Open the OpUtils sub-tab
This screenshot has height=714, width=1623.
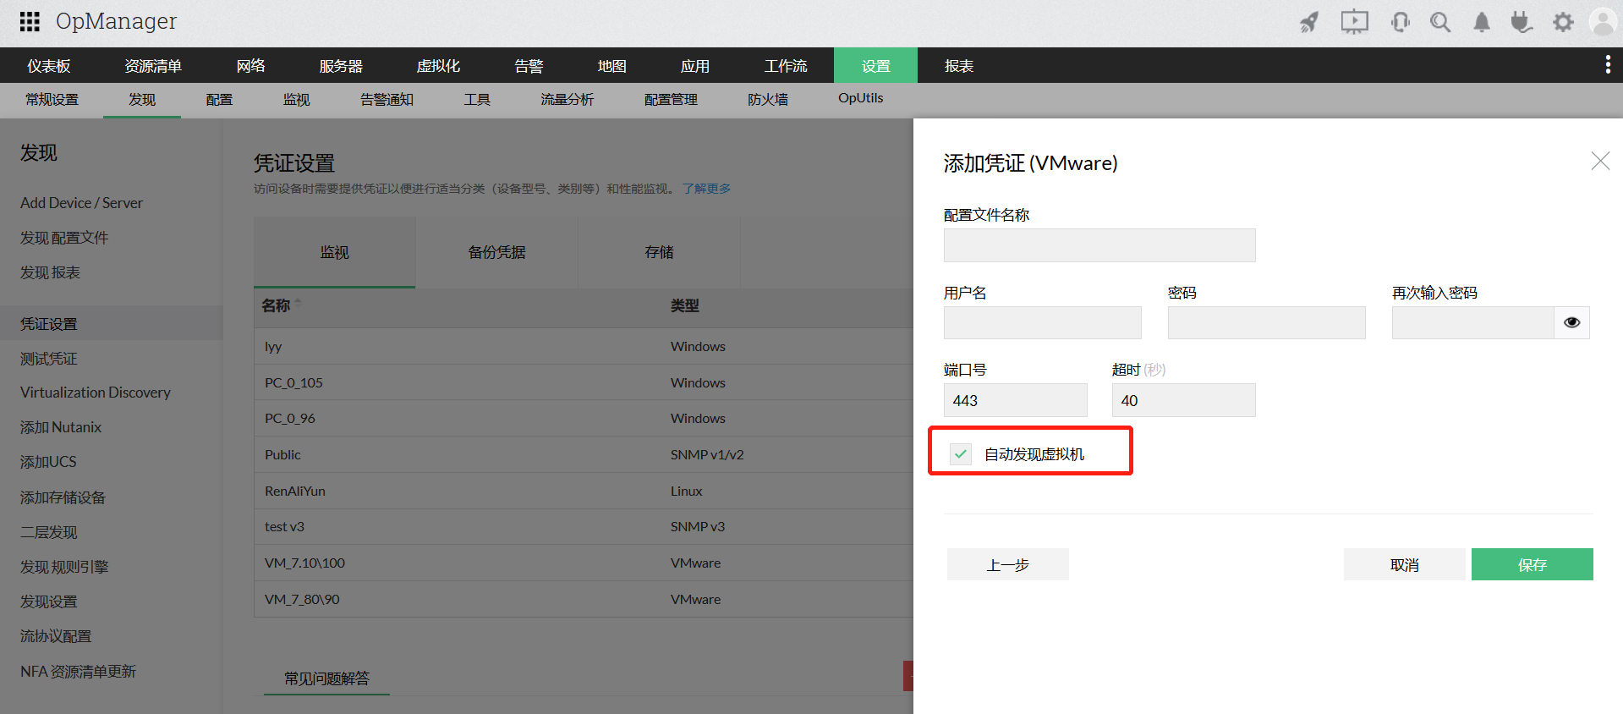[860, 98]
